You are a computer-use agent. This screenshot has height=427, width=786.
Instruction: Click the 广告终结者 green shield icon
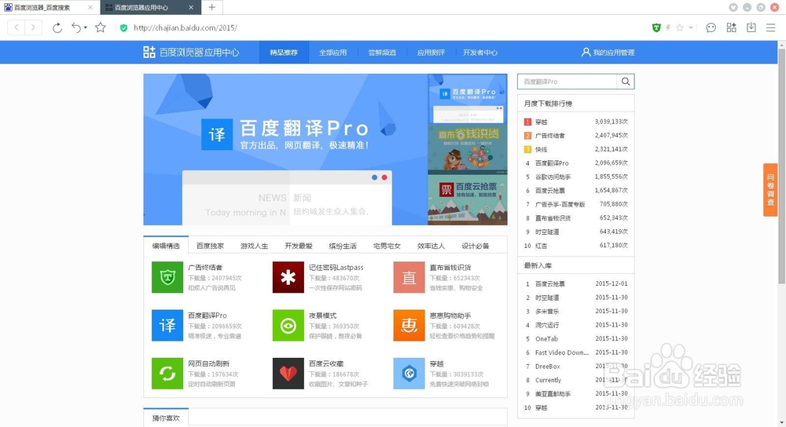[167, 277]
